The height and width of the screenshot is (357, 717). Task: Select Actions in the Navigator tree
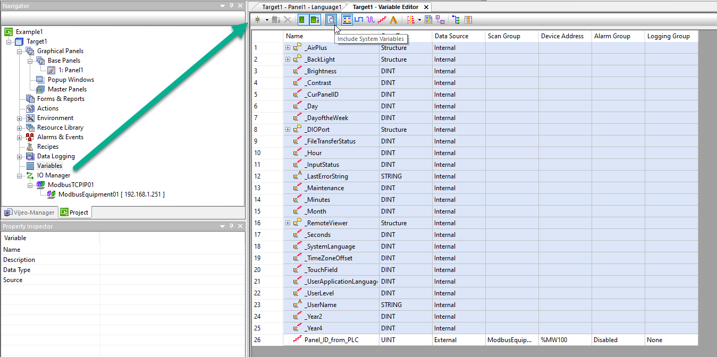pos(48,108)
